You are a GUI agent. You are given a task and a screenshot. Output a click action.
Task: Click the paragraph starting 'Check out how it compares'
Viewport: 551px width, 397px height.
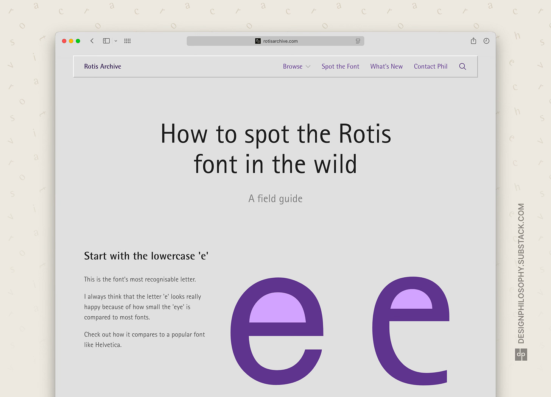145,339
